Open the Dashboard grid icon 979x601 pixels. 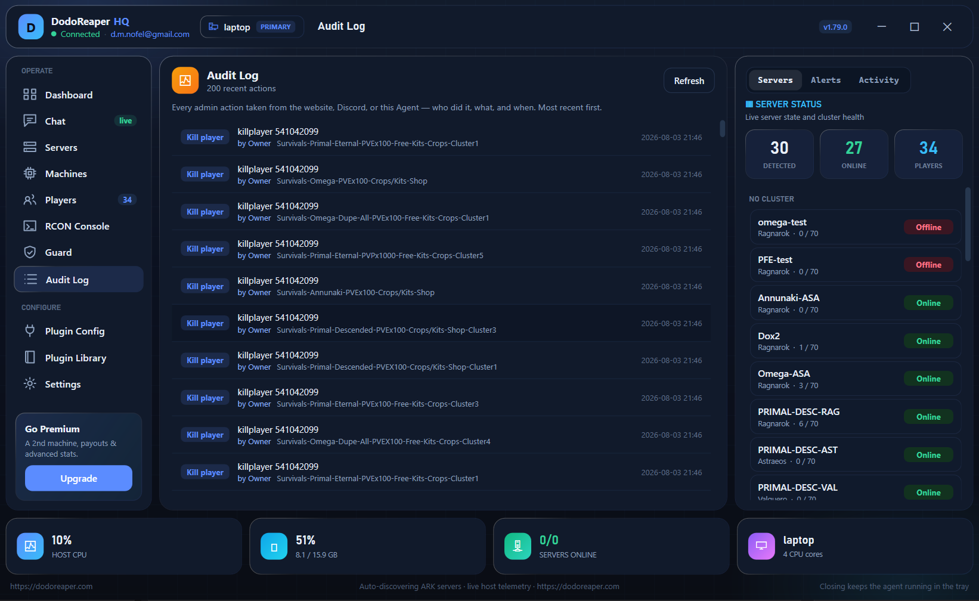pos(30,95)
